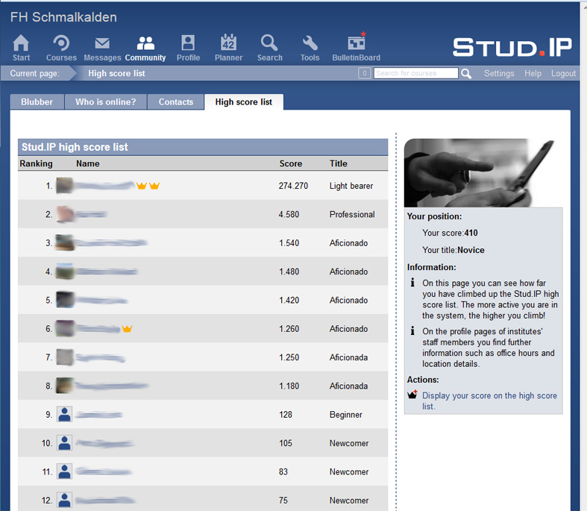The image size is (587, 511).
Task: Click the Beginner title cell
Action: 345,415
